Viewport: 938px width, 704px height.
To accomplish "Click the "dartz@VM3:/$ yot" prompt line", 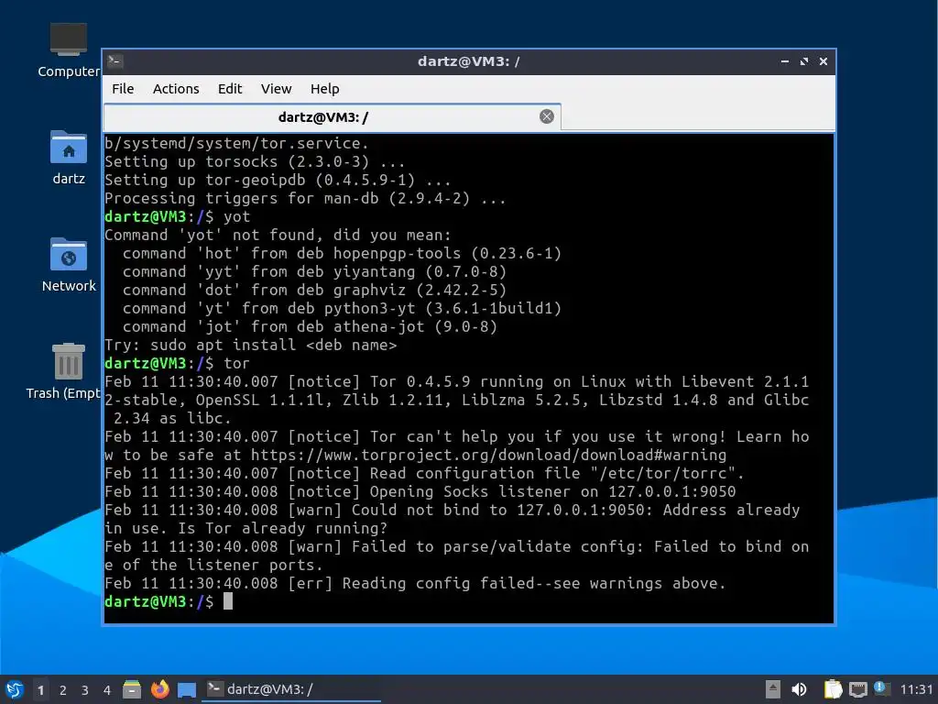I will click(177, 216).
